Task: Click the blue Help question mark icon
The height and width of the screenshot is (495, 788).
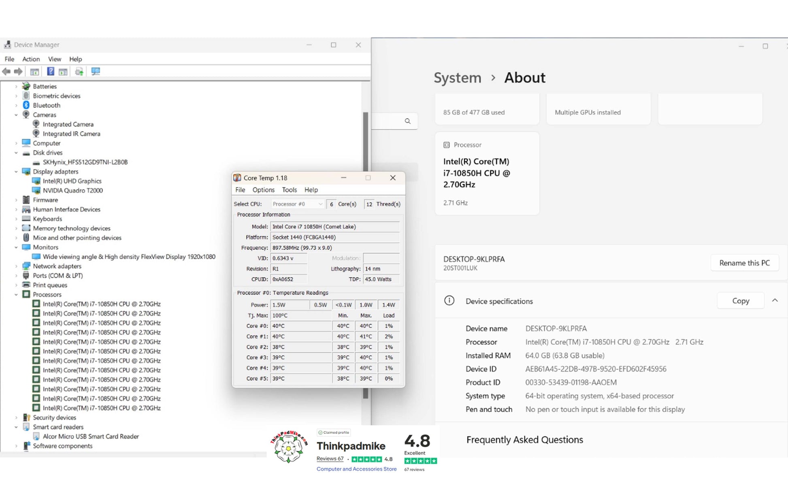Action: [x=50, y=72]
